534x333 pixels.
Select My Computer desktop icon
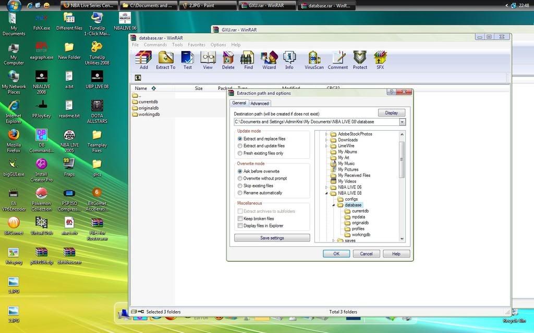[14, 54]
